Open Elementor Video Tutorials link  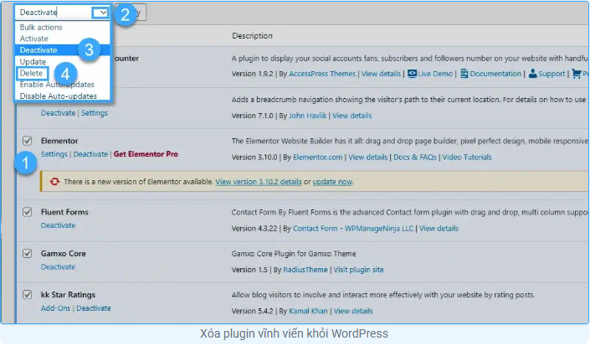pyautogui.click(x=467, y=158)
